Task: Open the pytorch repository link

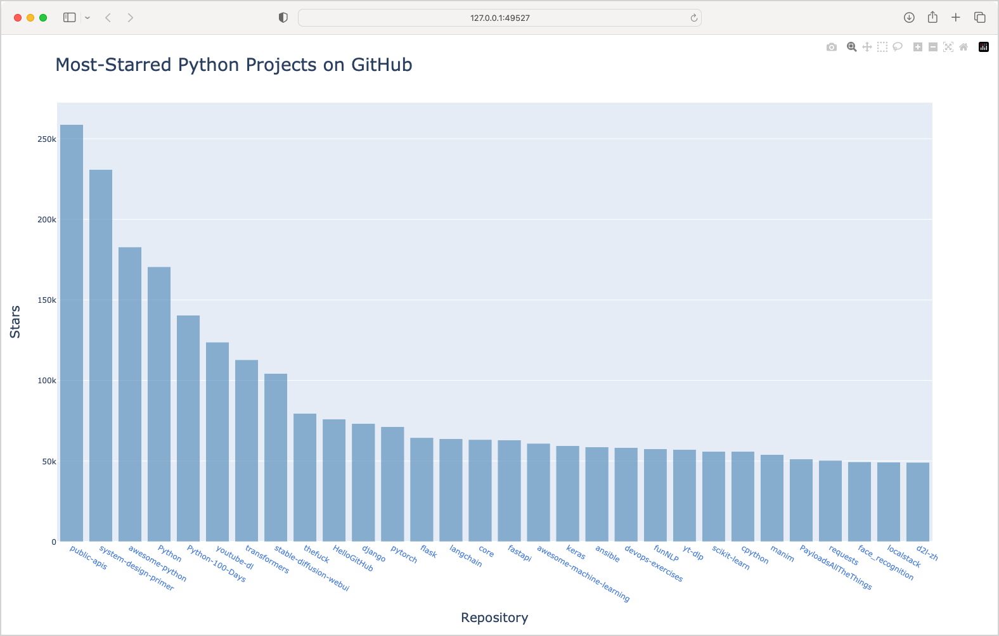Action: click(404, 554)
